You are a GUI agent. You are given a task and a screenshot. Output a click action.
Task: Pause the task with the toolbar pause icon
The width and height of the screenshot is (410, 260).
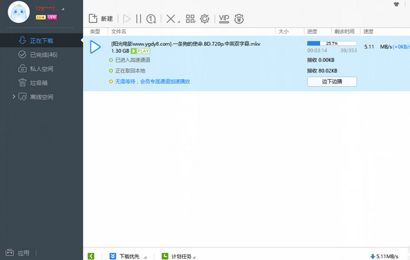(x=139, y=18)
